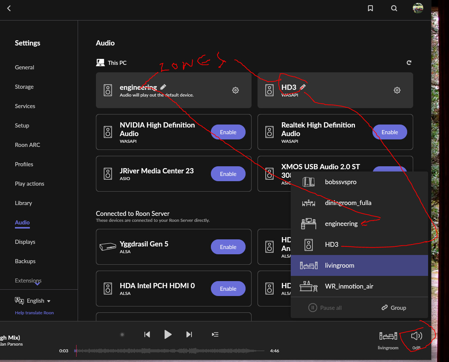
Task: Open the signal path indicator dot
Action: (122, 334)
